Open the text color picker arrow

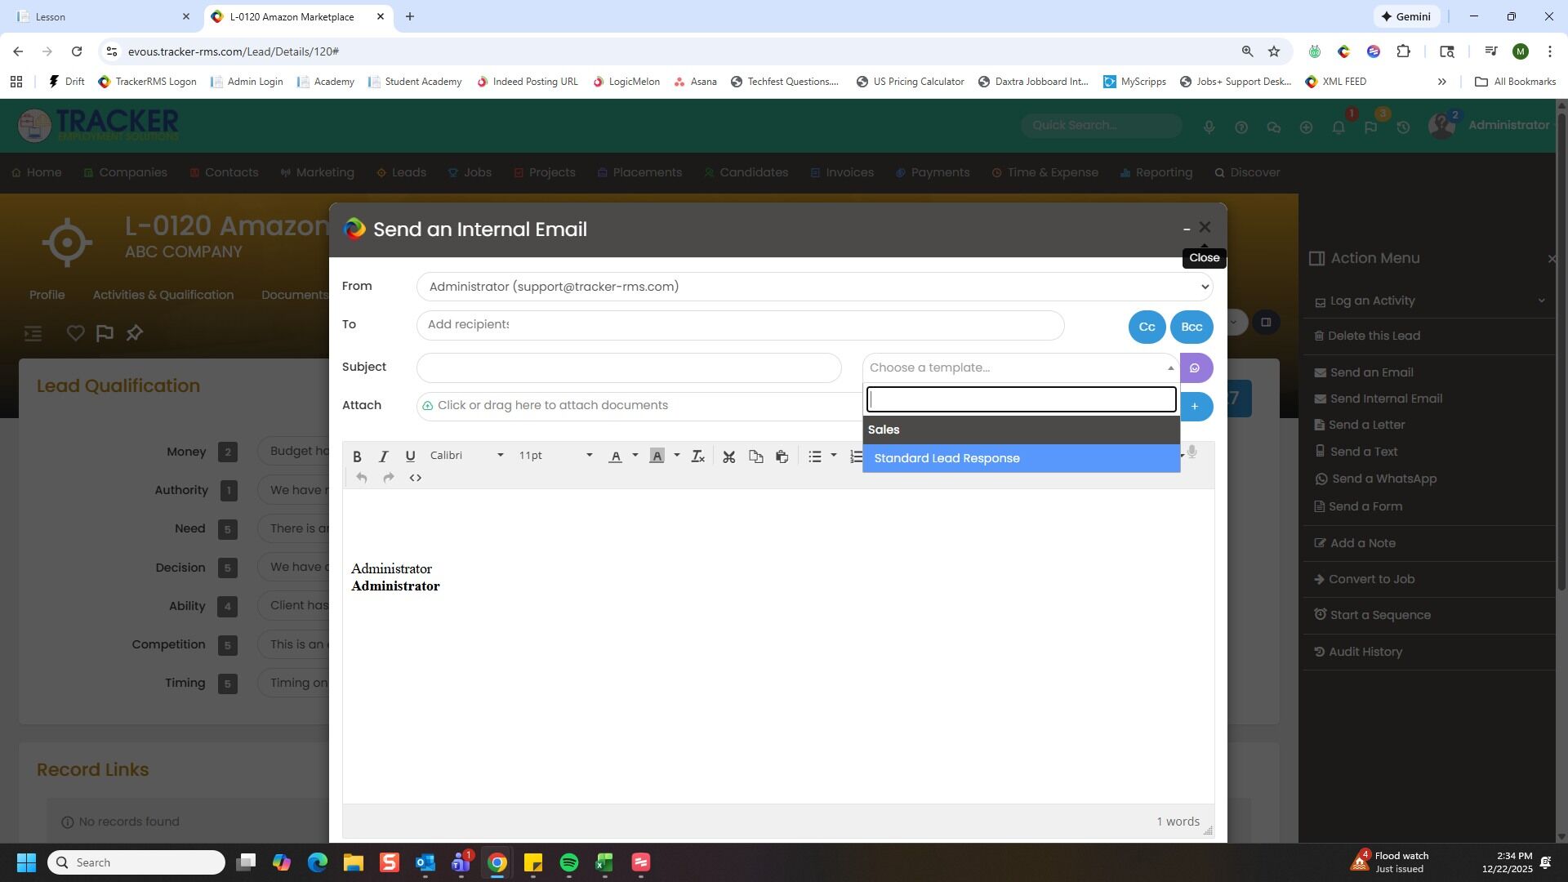click(x=635, y=456)
